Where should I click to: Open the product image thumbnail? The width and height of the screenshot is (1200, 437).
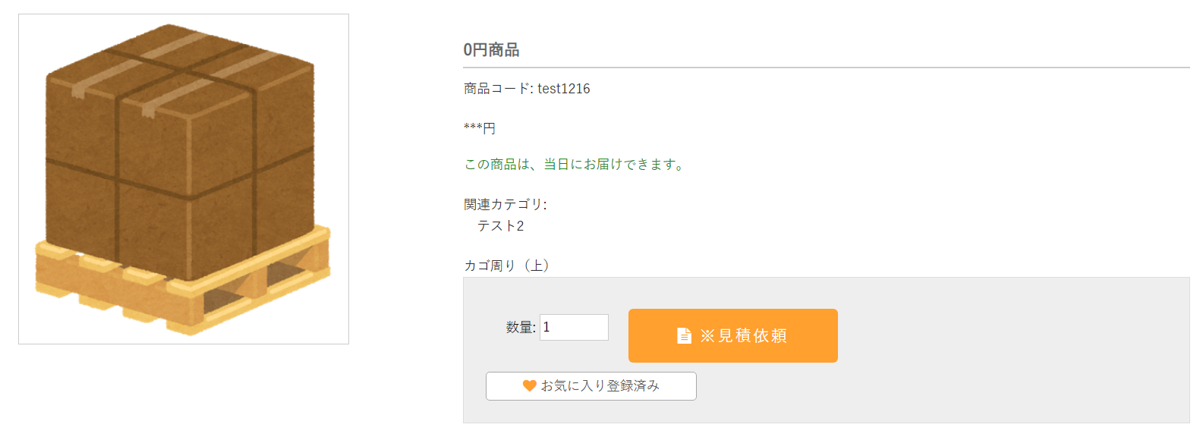tap(184, 179)
